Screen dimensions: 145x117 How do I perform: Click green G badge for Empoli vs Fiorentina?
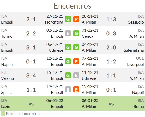pyautogui.click(x=68, y=19)
